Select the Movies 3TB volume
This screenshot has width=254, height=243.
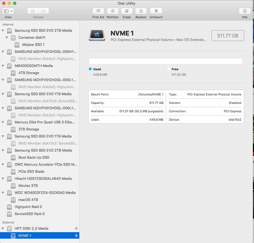(x=40, y=186)
